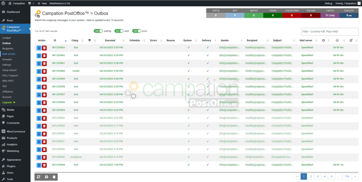Viewport: 362px width, 182px height.
Task: Click the opened envelope column header icon
Action: [337, 40]
